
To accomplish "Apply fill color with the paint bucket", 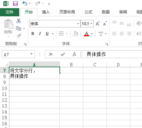I will tap(76, 34).
